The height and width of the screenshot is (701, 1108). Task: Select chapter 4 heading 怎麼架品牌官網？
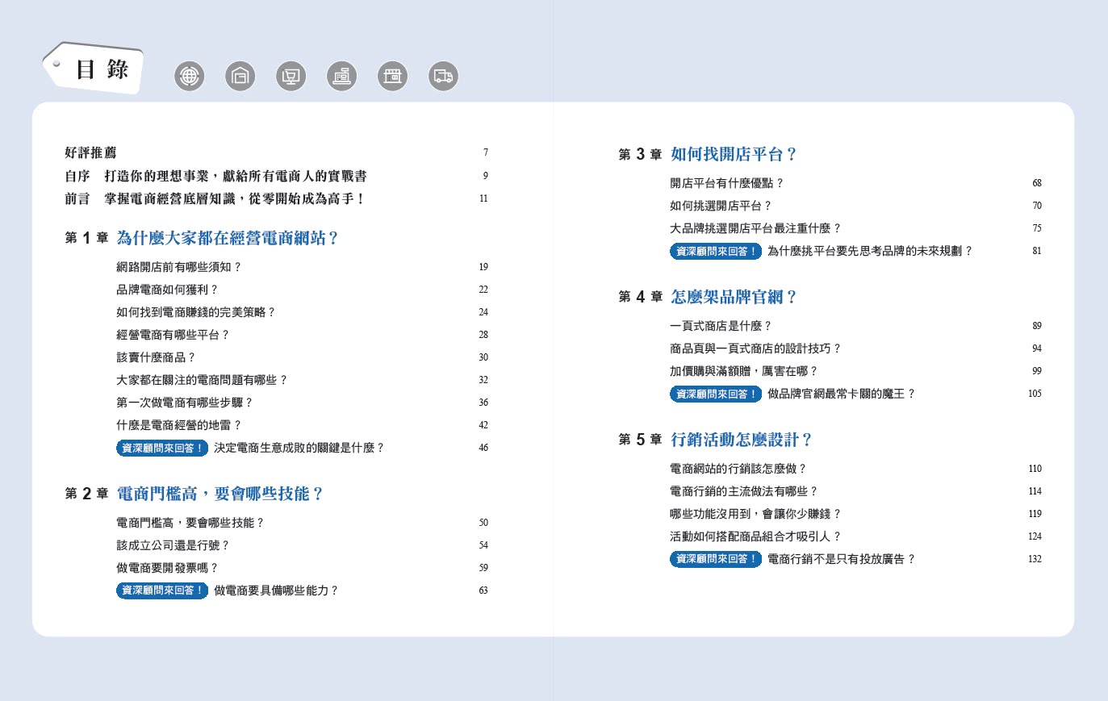734,297
